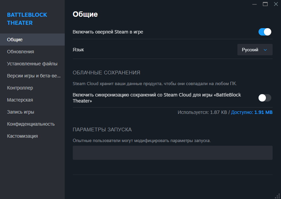Click the window resize grip icon
Image resolution: width=281 pixels, height=199 pixels.
(278, 196)
